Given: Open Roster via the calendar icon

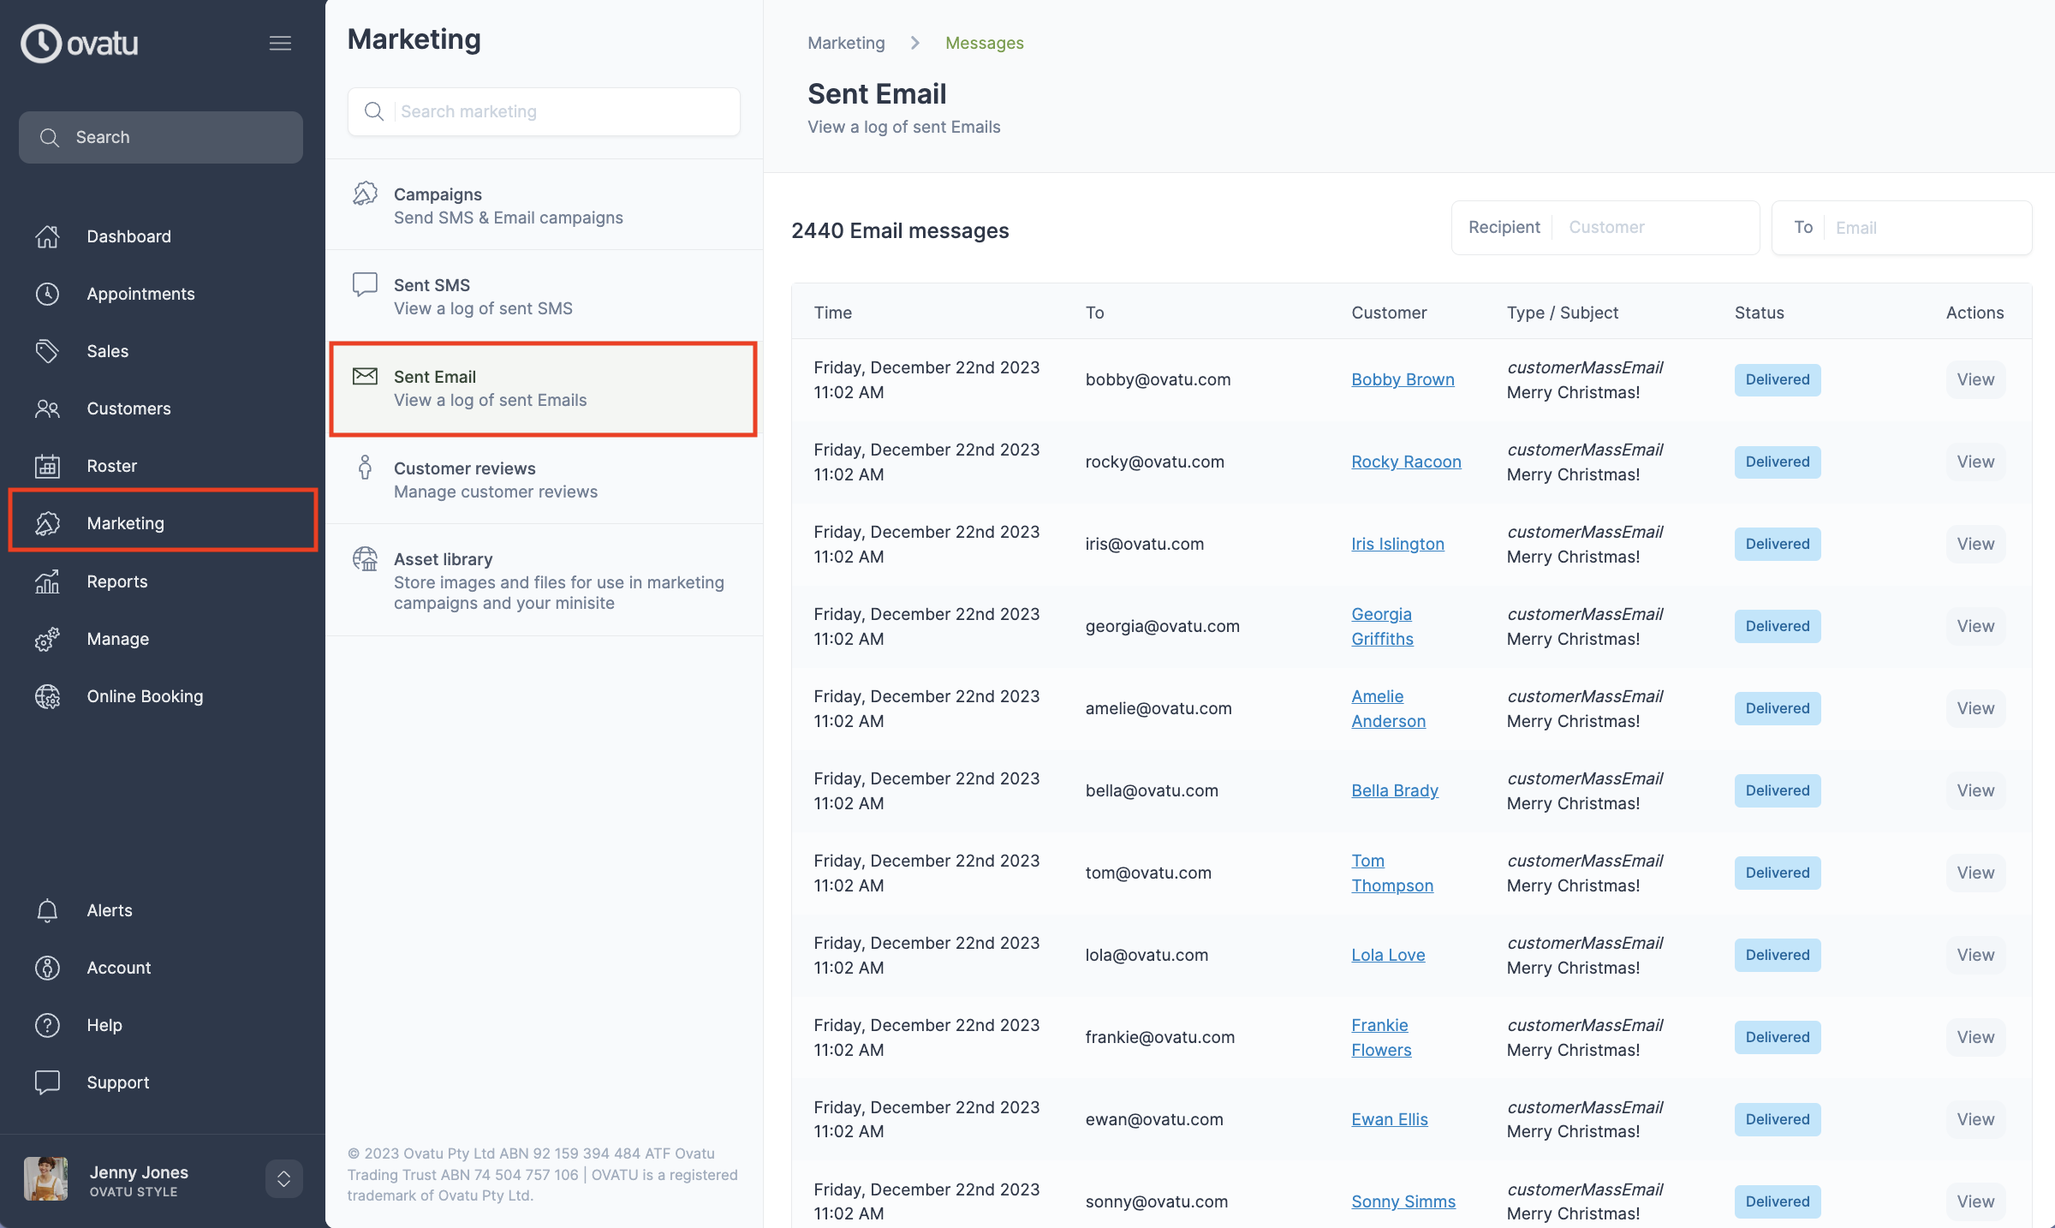Looking at the screenshot, I should 47,466.
